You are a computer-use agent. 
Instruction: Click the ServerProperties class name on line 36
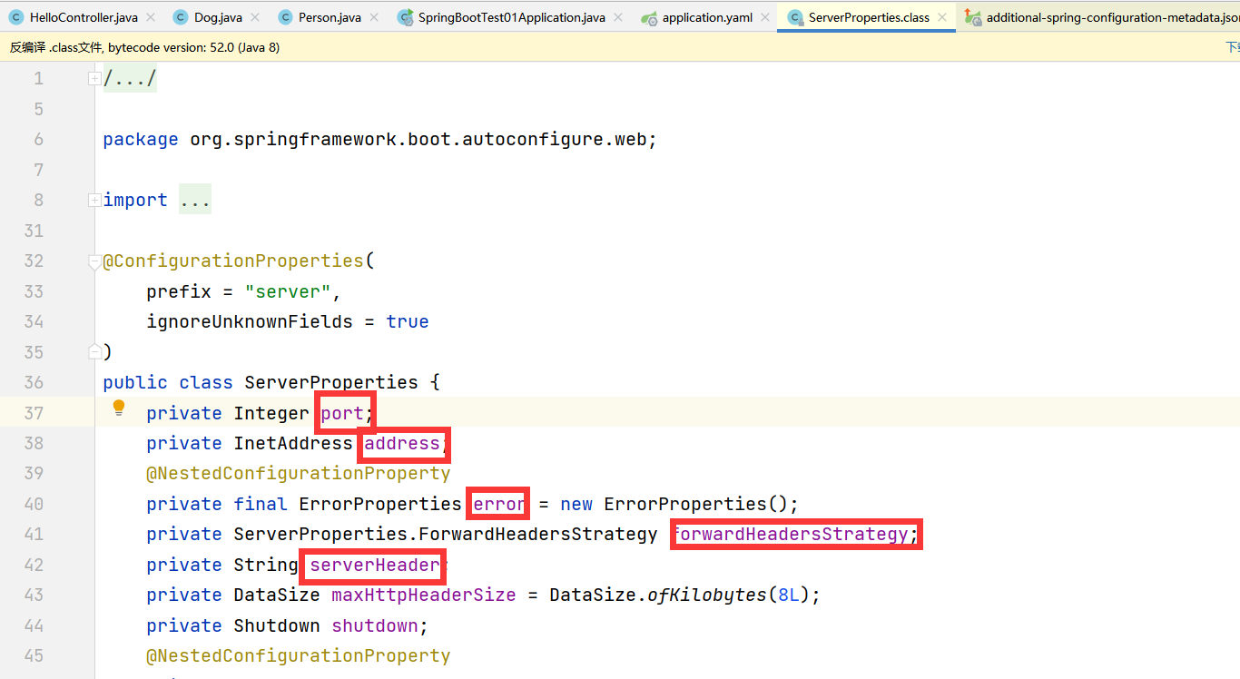click(331, 382)
